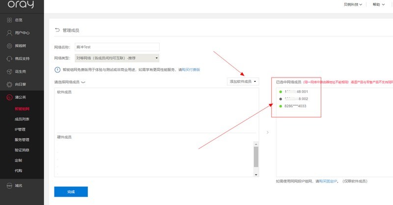393x205 pixels.
Task: Select member ending in 48:001
Action: [x=296, y=92]
